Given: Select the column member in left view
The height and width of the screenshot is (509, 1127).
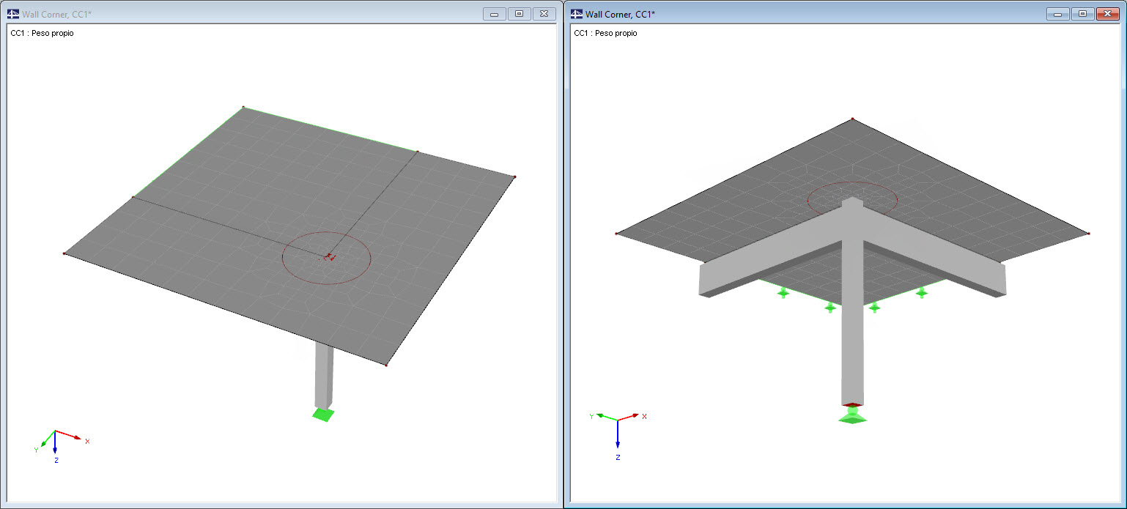Looking at the screenshot, I should 325,377.
